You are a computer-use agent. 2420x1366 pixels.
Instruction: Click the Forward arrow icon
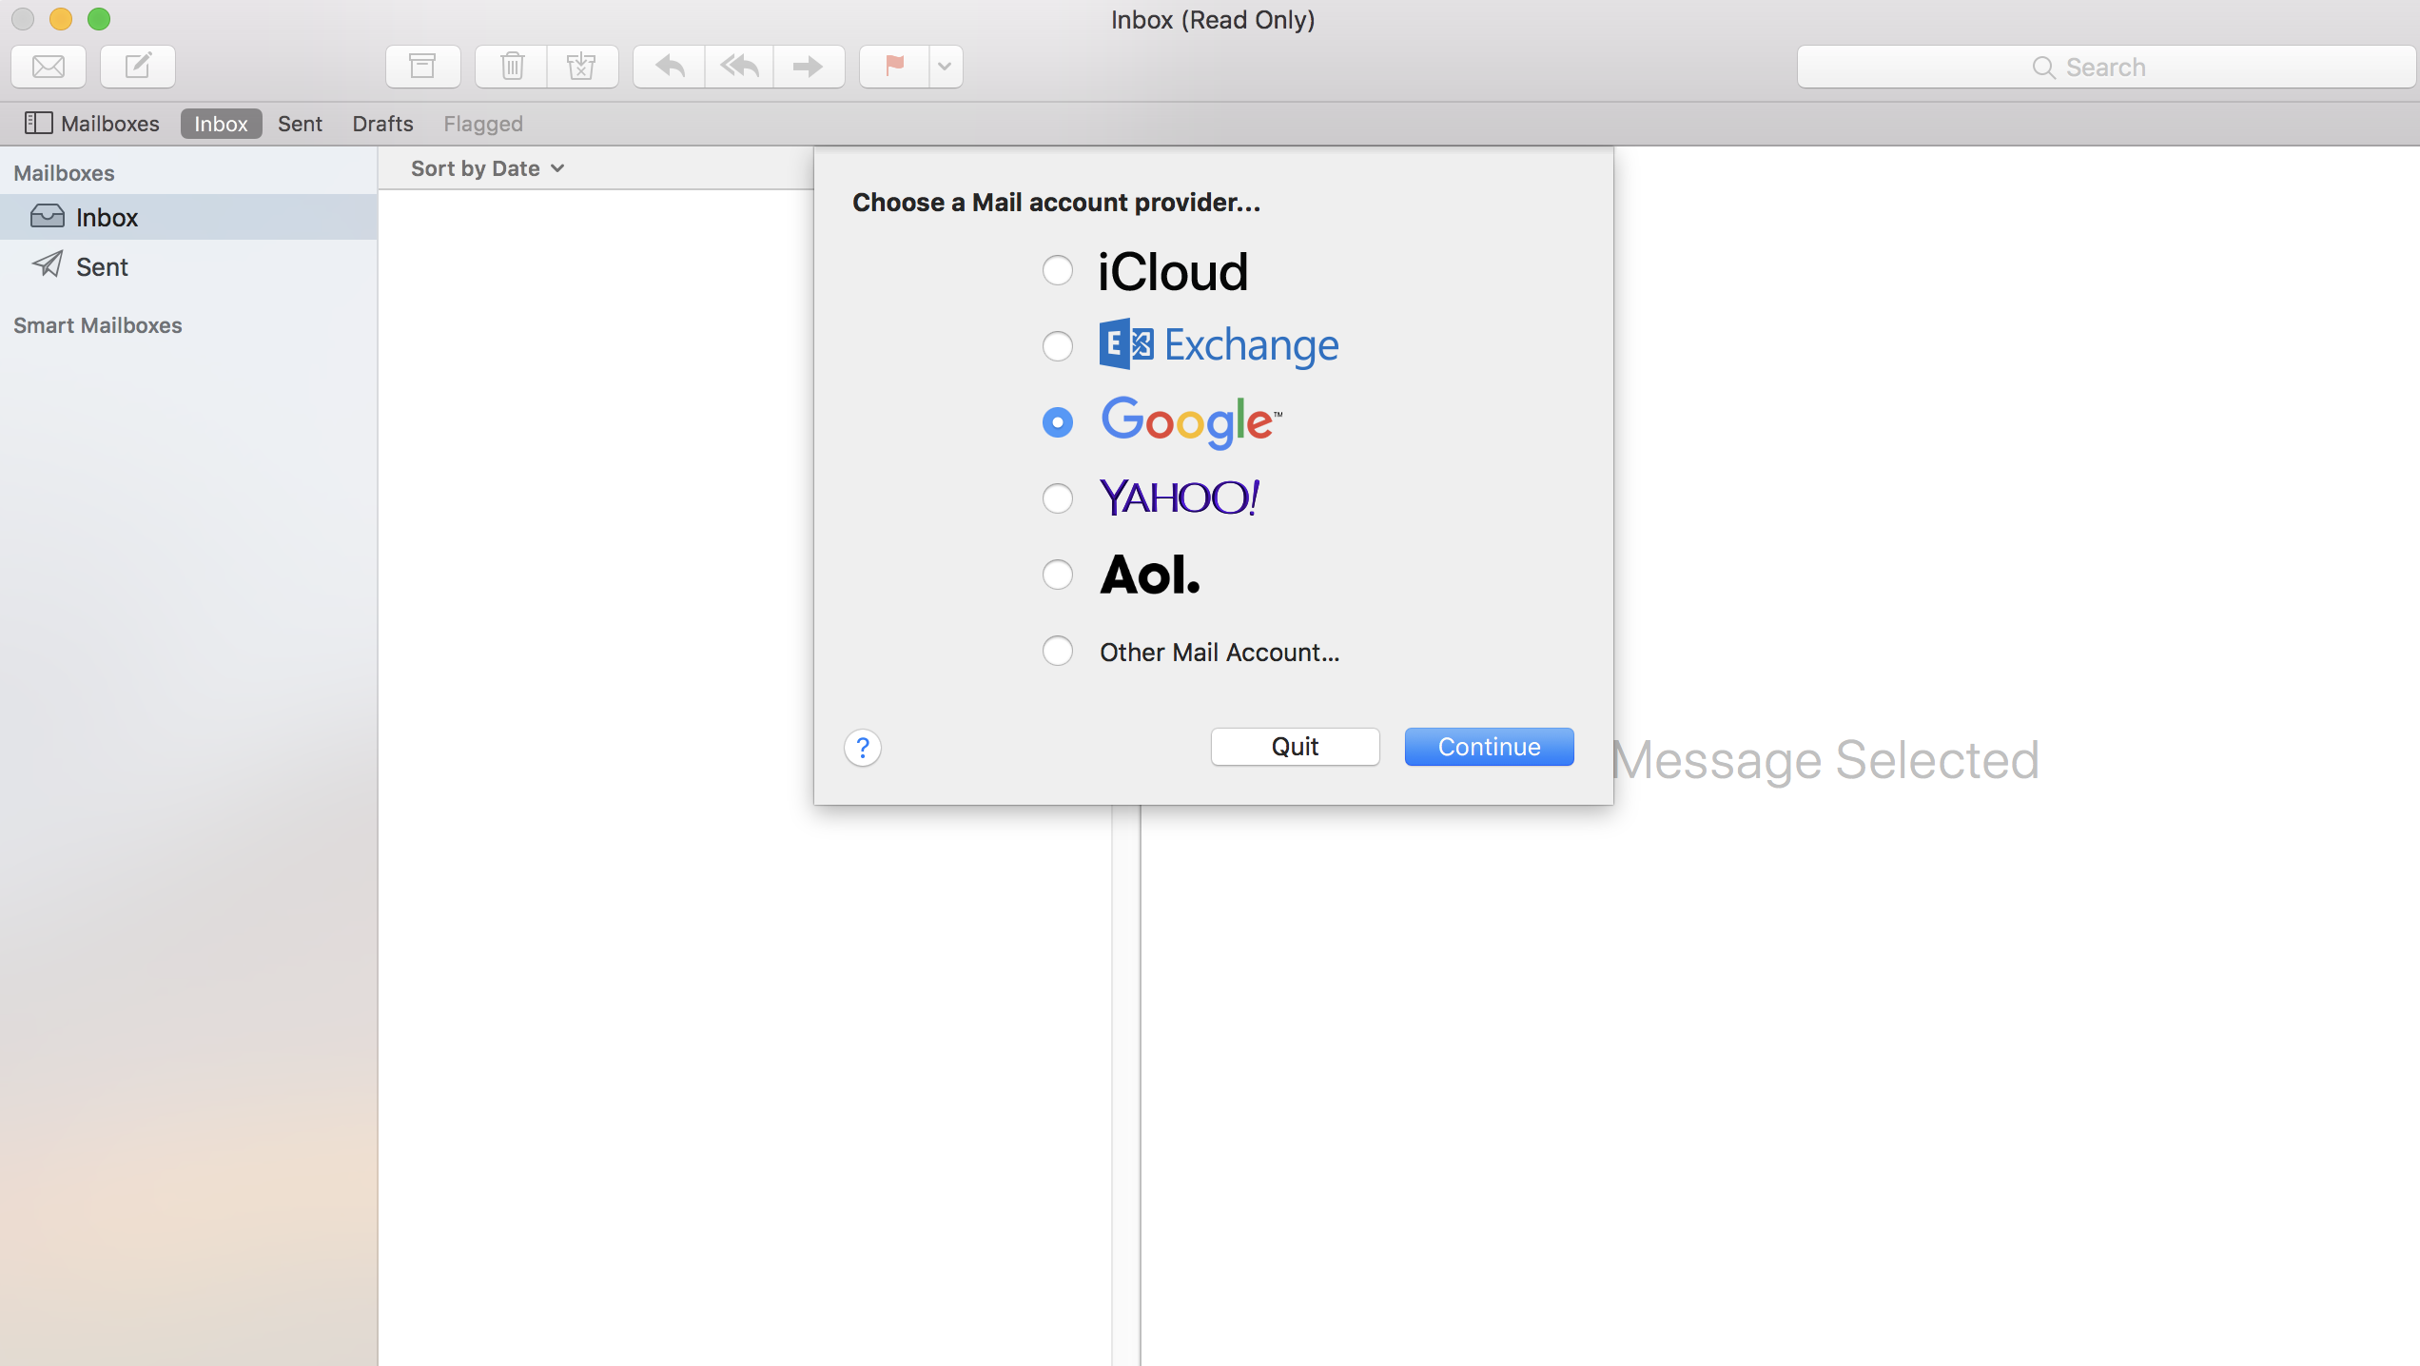coord(809,67)
